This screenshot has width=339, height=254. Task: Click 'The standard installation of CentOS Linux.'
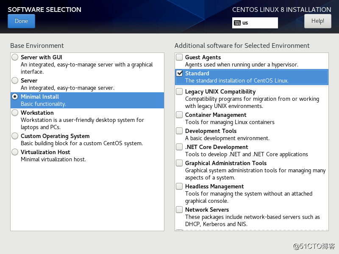pyautogui.click(x=237, y=80)
